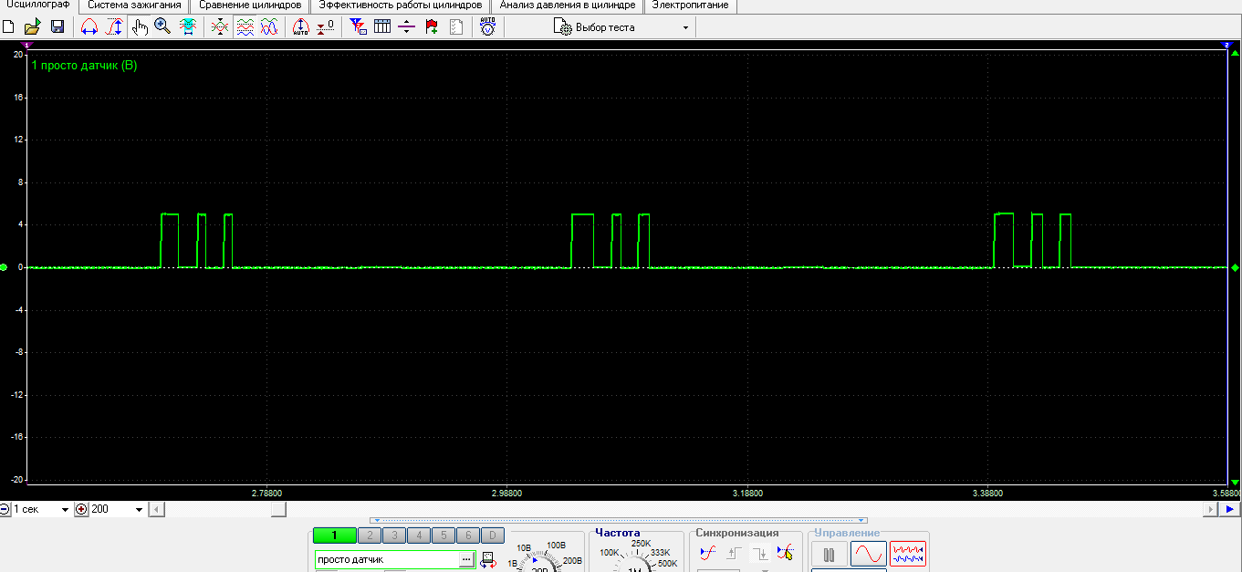Click the divide math operation icon
This screenshot has height=572, width=1242.
[407, 27]
